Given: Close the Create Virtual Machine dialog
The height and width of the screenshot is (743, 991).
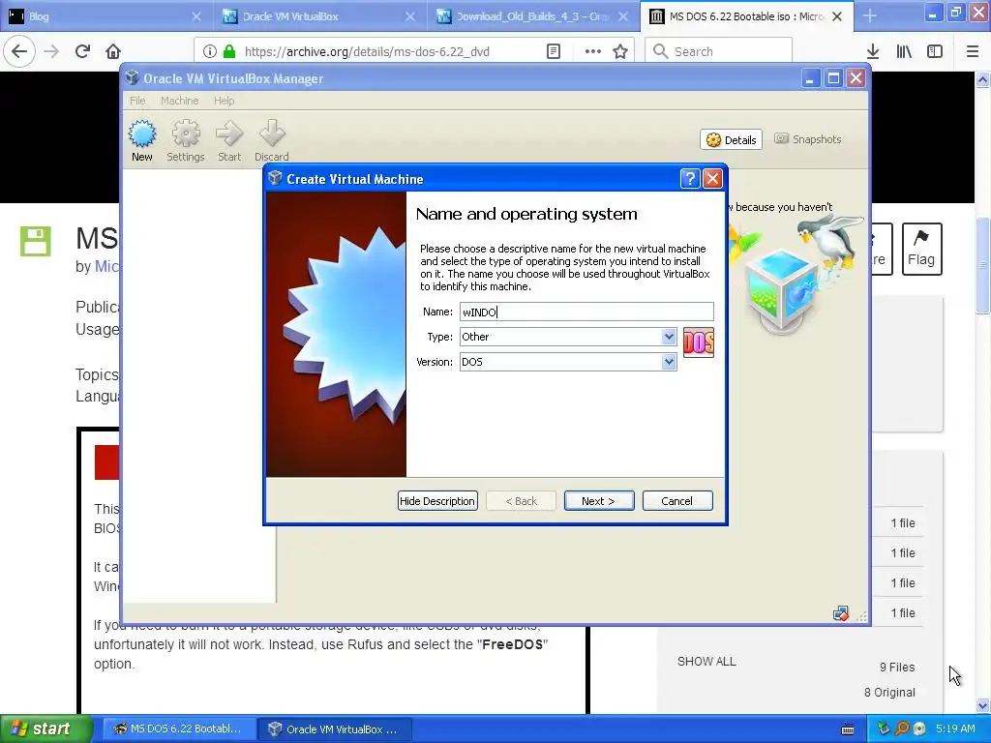Looking at the screenshot, I should click(x=713, y=179).
